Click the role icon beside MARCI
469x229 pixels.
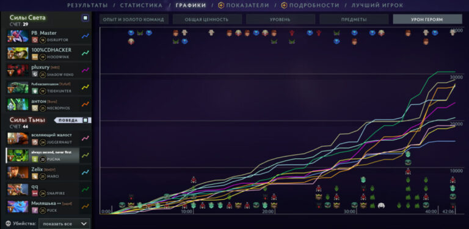(35, 176)
